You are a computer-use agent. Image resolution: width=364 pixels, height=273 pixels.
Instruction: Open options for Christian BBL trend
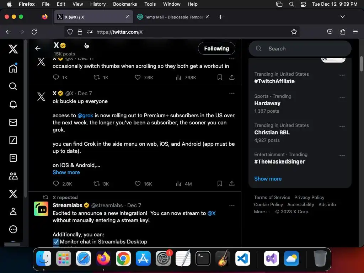coord(342,126)
